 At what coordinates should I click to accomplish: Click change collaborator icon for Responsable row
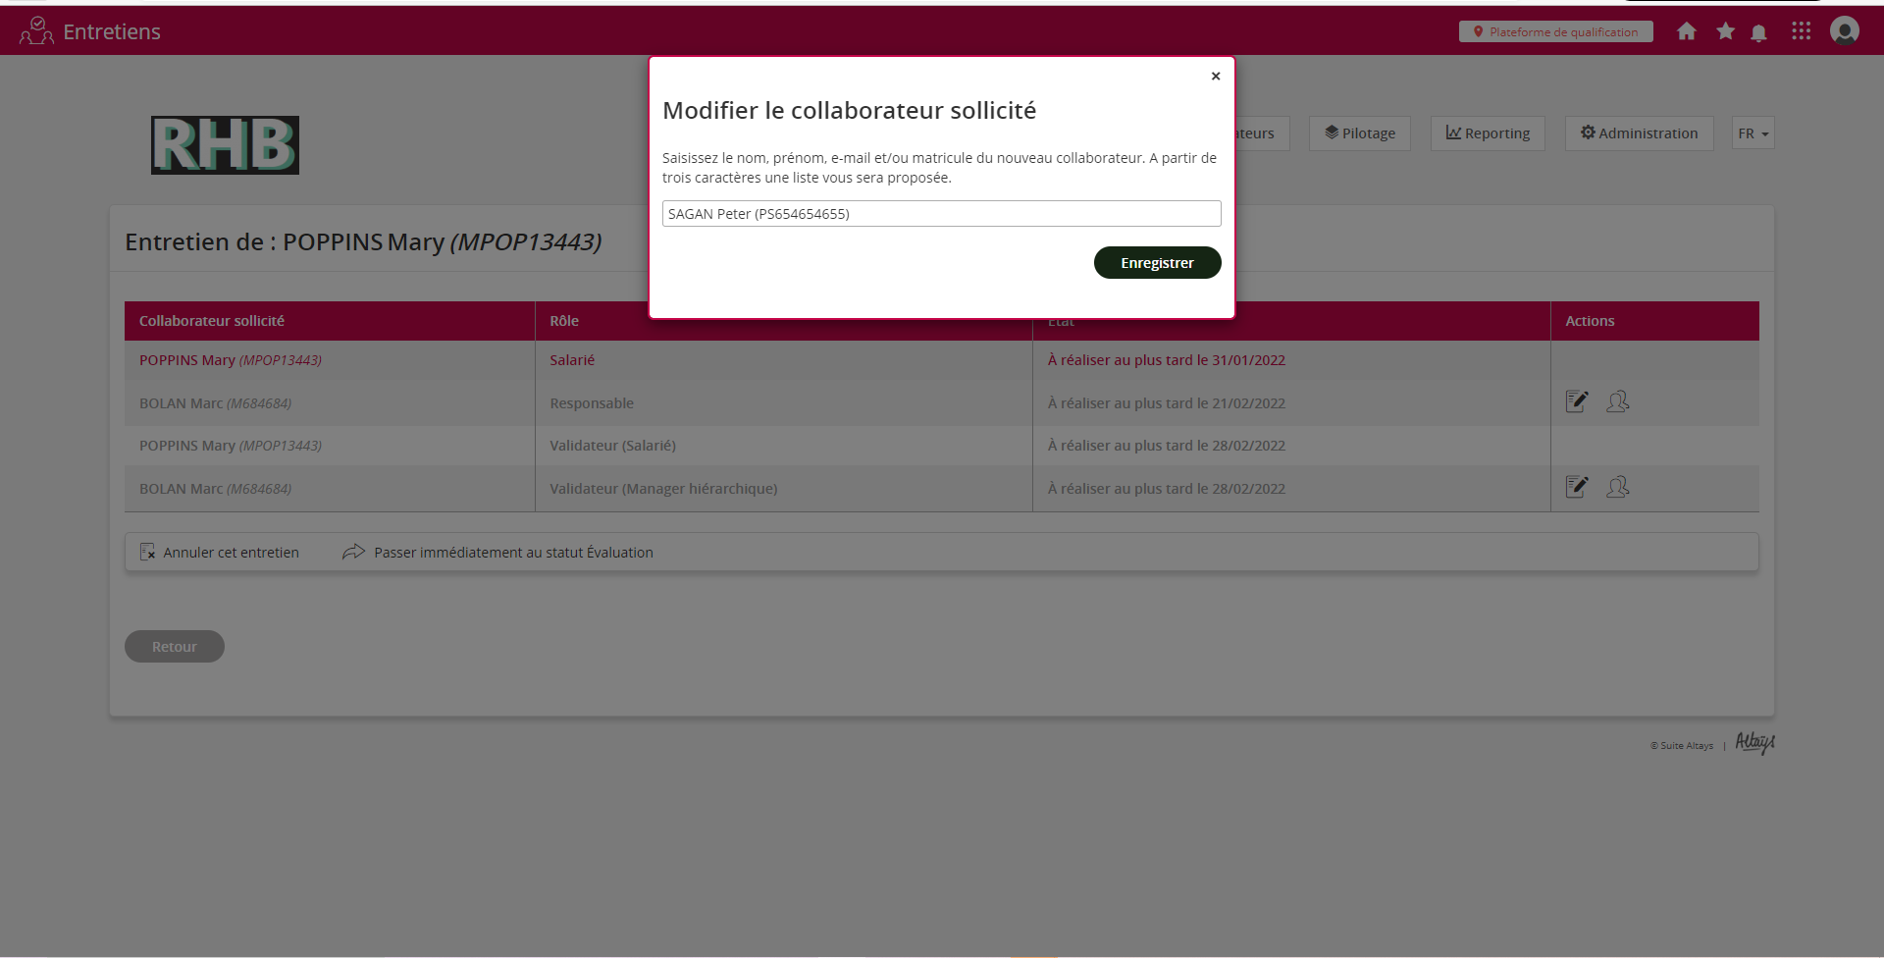1617,401
